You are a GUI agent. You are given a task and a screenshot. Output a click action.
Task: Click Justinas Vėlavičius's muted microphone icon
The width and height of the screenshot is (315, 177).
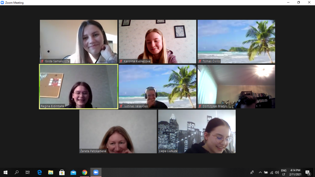121,106
